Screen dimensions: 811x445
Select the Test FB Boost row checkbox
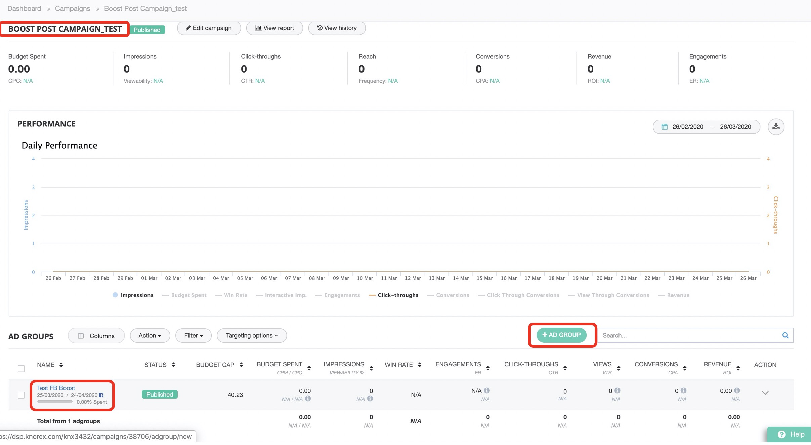pyautogui.click(x=21, y=395)
